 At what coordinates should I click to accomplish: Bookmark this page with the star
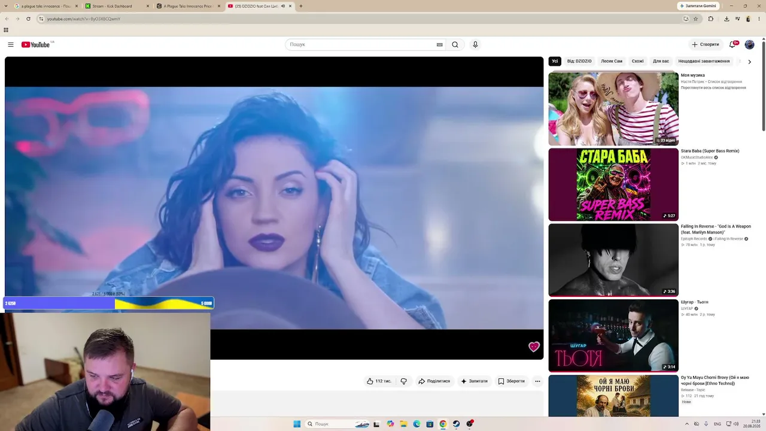coord(695,19)
